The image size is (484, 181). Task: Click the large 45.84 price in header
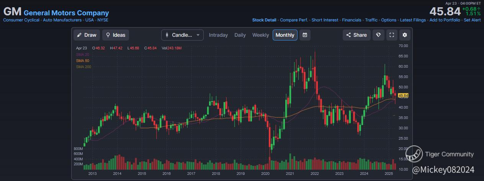(445, 11)
